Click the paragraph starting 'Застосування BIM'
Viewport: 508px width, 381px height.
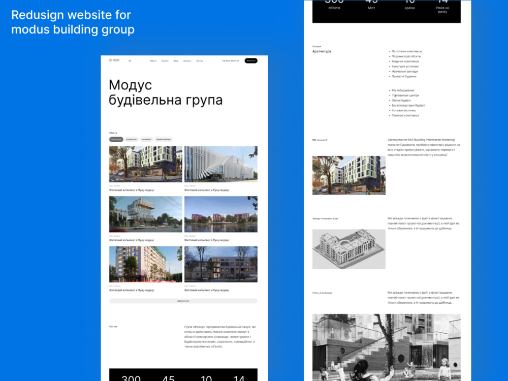(424, 147)
